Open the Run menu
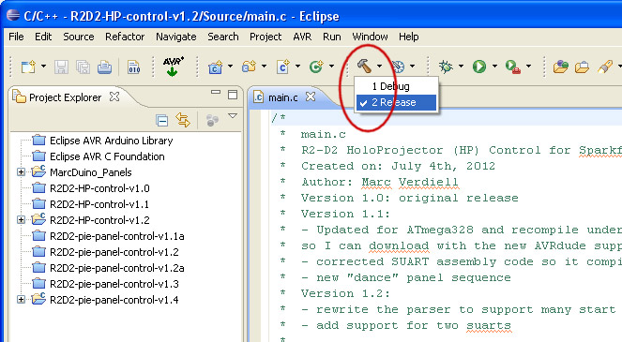This screenshot has height=342, width=622. pyautogui.click(x=331, y=37)
